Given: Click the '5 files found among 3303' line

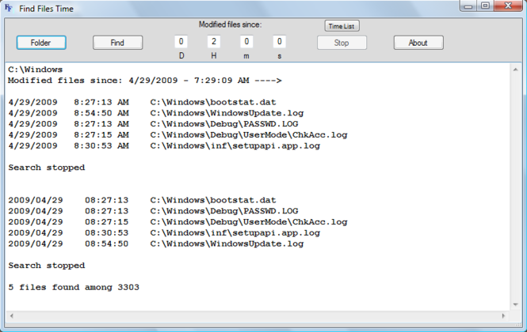Looking at the screenshot, I should click(x=74, y=287).
